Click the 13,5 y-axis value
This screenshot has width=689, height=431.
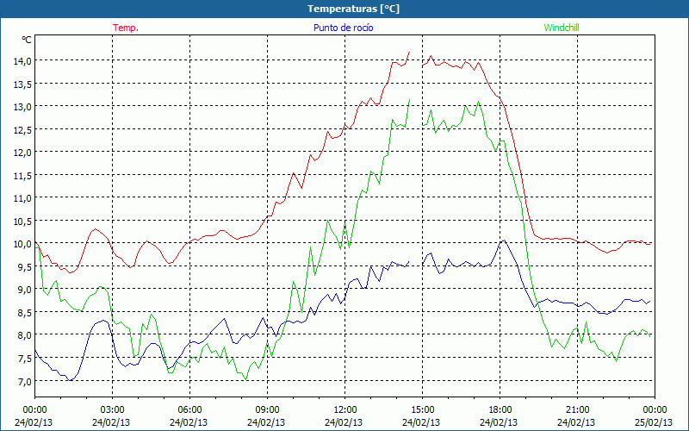click(x=22, y=84)
